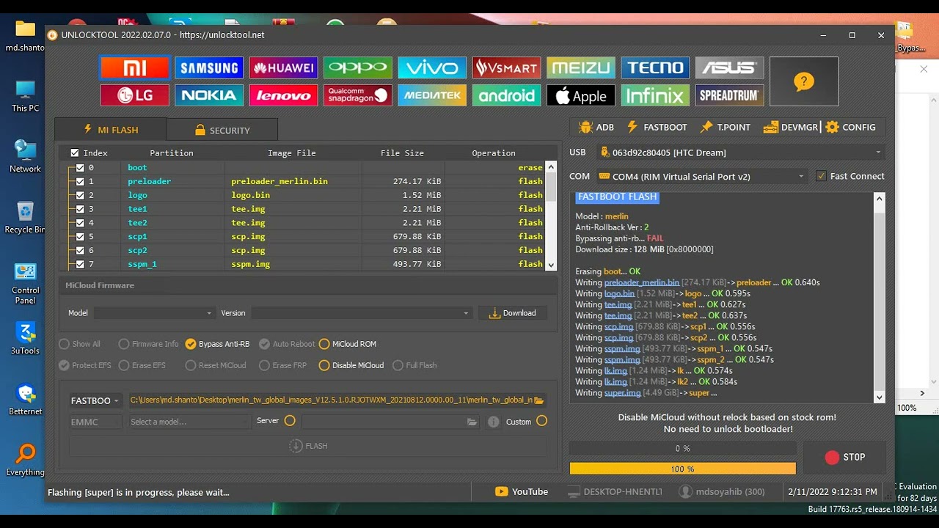The height and width of the screenshot is (528, 939).
Task: Enable the Server radio option
Action: point(290,421)
